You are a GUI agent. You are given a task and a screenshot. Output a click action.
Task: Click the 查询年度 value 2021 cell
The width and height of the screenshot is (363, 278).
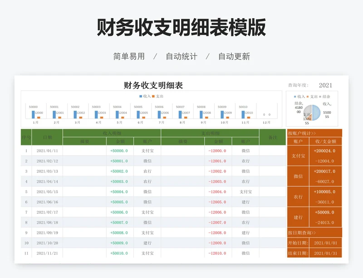(325, 85)
